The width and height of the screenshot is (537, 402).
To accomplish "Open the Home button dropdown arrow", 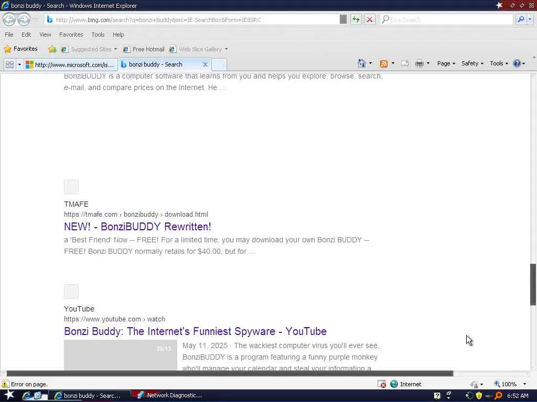I will coord(370,63).
